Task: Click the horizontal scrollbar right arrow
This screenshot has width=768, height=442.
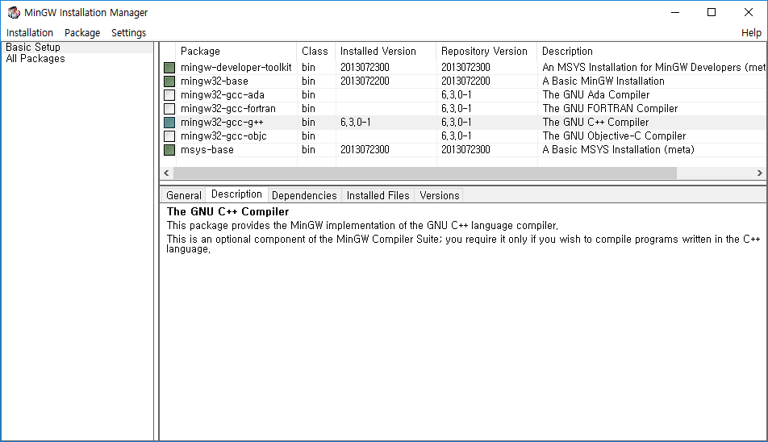Action: (760, 173)
